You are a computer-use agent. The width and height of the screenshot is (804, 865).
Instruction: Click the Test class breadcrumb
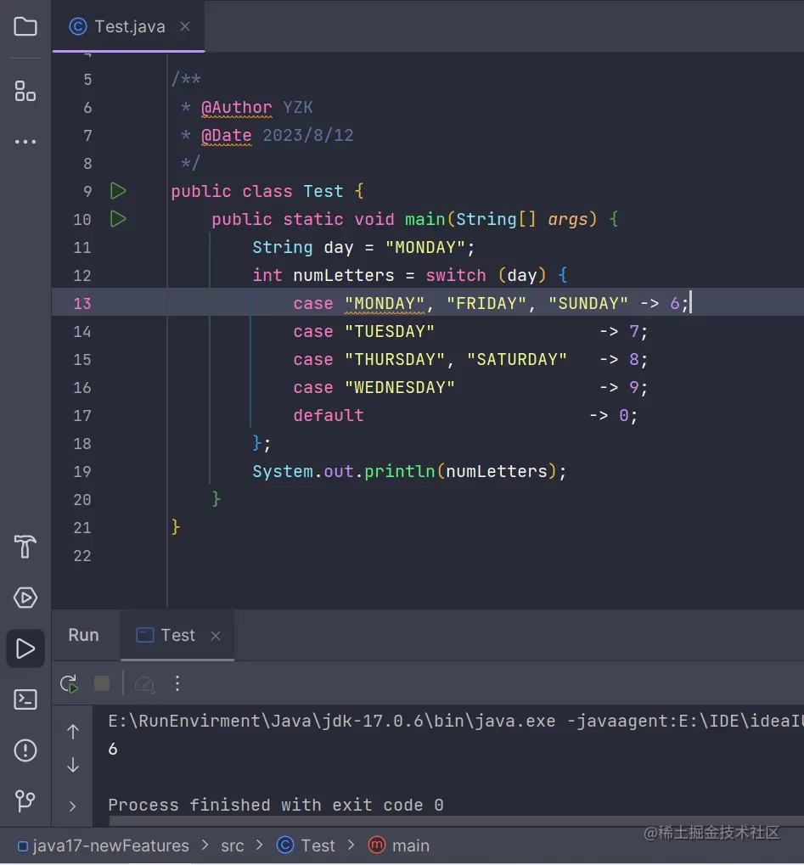click(x=306, y=845)
